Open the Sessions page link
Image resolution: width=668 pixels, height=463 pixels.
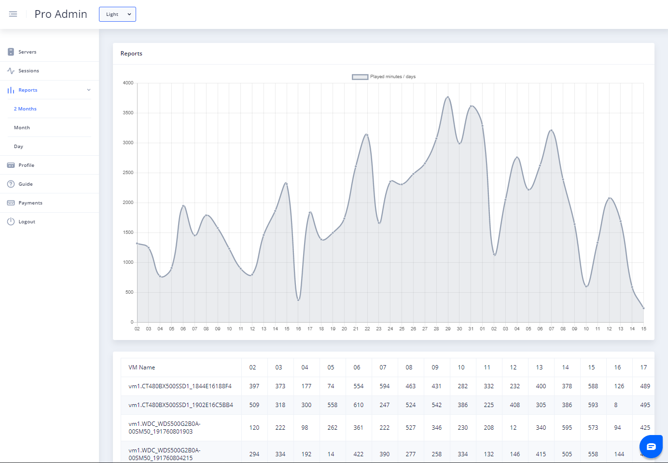point(28,70)
